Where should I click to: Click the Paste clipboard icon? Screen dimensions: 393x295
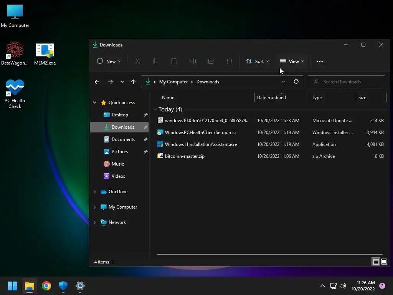(x=174, y=61)
